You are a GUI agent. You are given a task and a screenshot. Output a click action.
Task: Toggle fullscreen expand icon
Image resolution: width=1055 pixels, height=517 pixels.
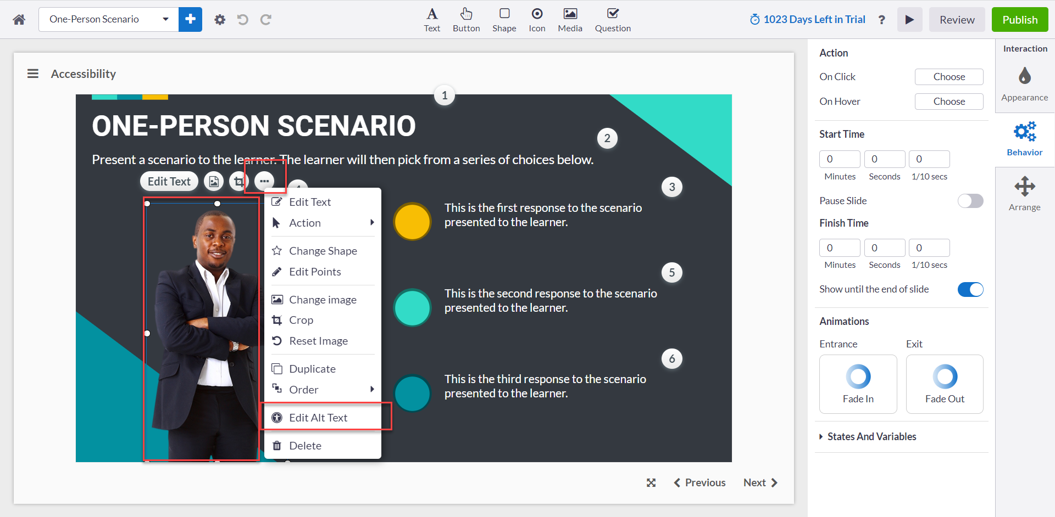(651, 482)
